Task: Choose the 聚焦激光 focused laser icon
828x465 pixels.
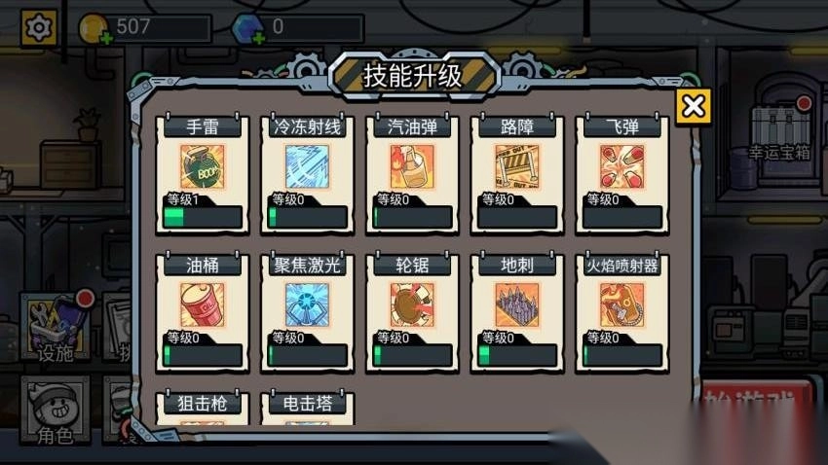Action: tap(307, 305)
